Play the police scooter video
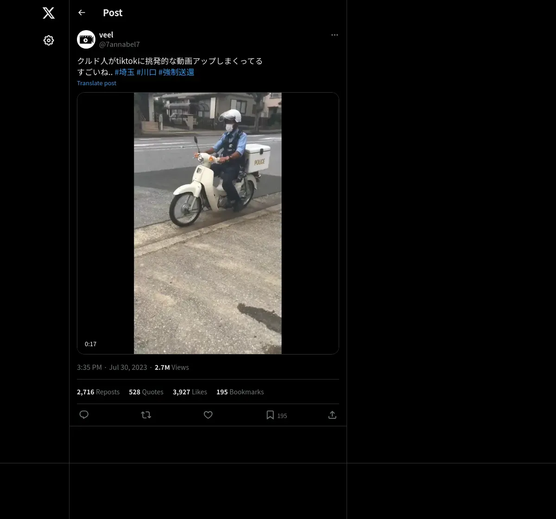 pyautogui.click(x=208, y=223)
